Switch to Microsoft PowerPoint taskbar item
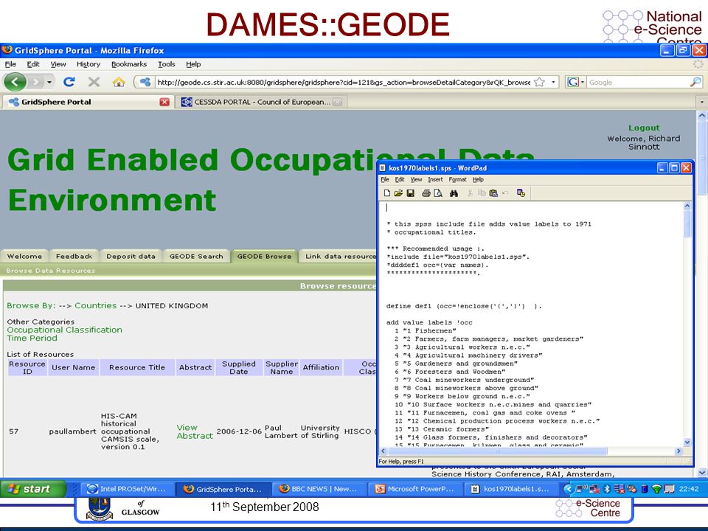708x531 pixels. coord(414,488)
